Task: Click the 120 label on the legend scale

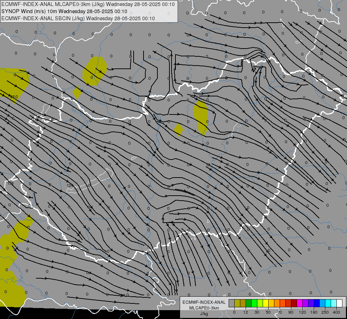Action: tap(302, 312)
